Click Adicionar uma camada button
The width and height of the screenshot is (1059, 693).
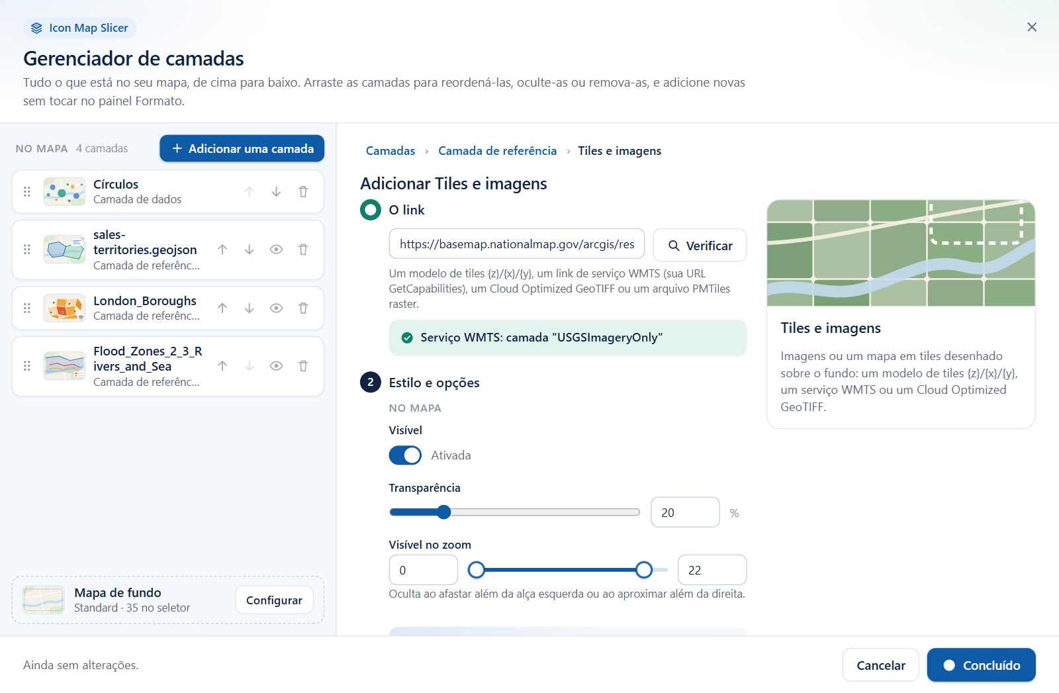242,148
